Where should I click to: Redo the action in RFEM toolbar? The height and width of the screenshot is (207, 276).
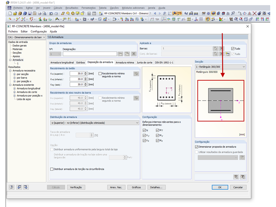pyautogui.click(x=56, y=13)
